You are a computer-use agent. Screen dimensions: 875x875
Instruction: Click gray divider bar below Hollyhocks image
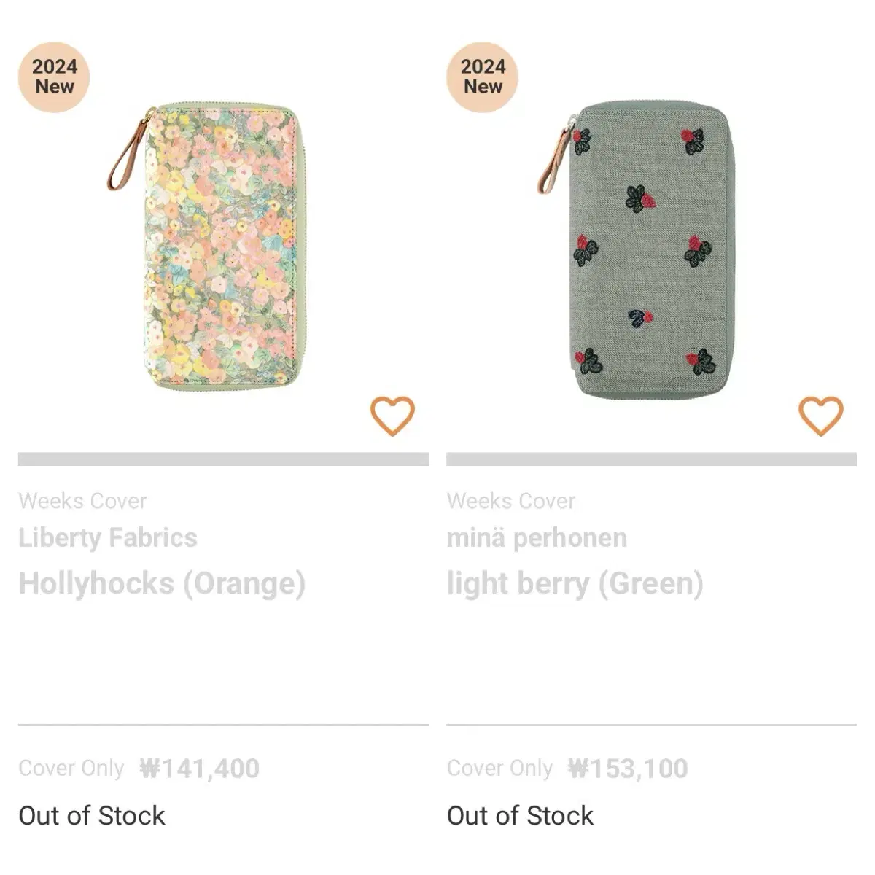click(223, 459)
